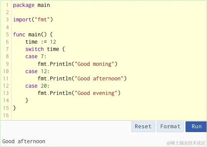The image size is (207, 147).
Task: Click the import "fmt" statement
Action: (x=33, y=20)
